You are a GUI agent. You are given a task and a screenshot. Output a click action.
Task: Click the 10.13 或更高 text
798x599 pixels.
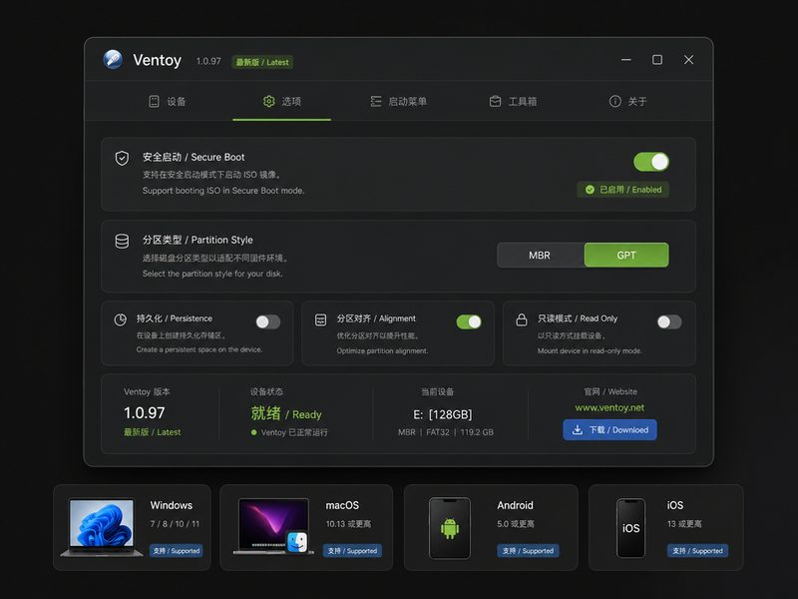[348, 523]
